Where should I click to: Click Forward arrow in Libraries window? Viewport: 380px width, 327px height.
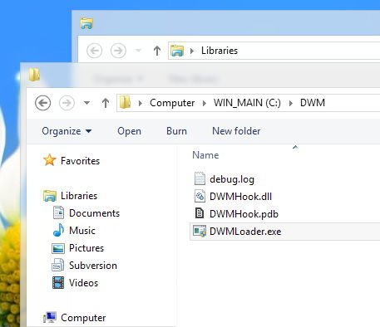coord(118,51)
